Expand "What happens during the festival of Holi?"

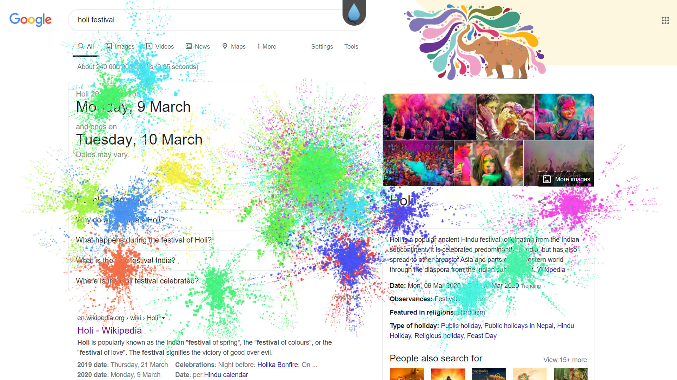(217, 240)
